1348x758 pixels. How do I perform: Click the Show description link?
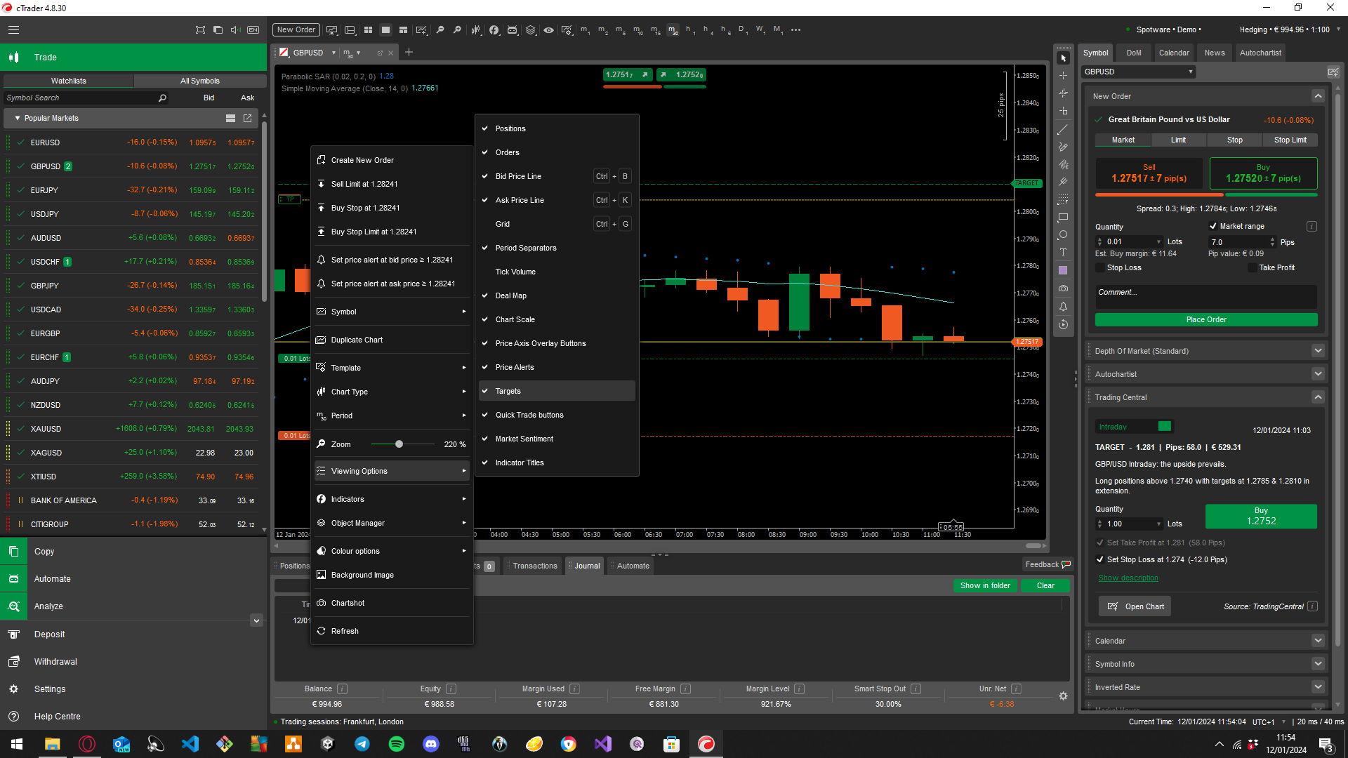[x=1128, y=578]
